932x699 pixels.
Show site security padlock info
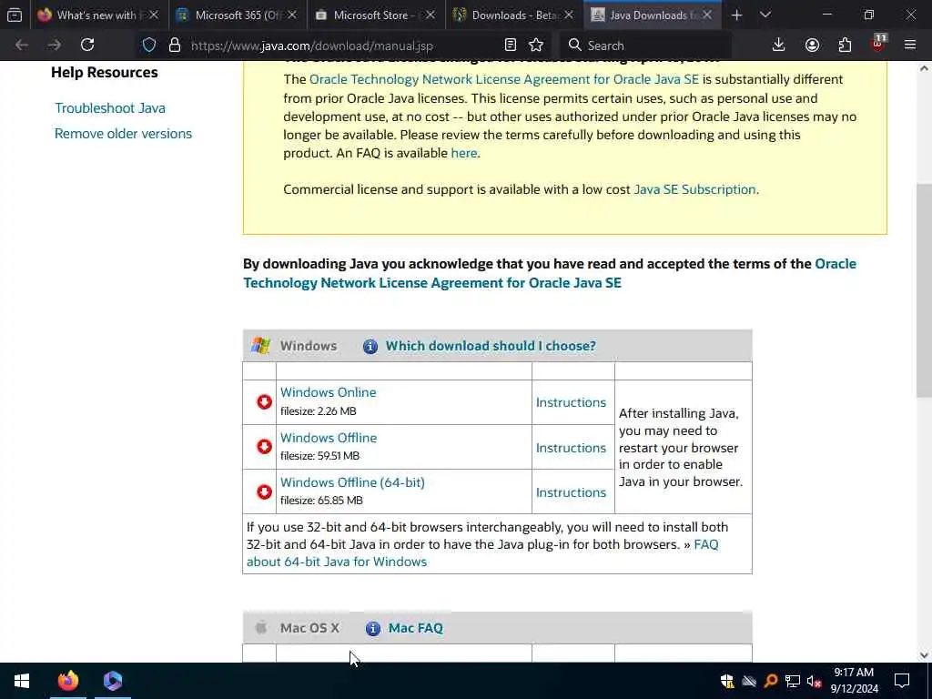click(174, 45)
